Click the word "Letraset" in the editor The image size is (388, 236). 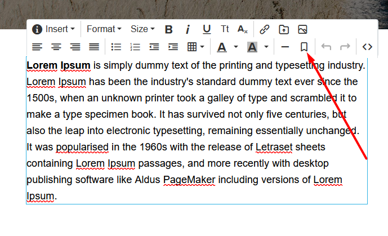[x=274, y=147]
